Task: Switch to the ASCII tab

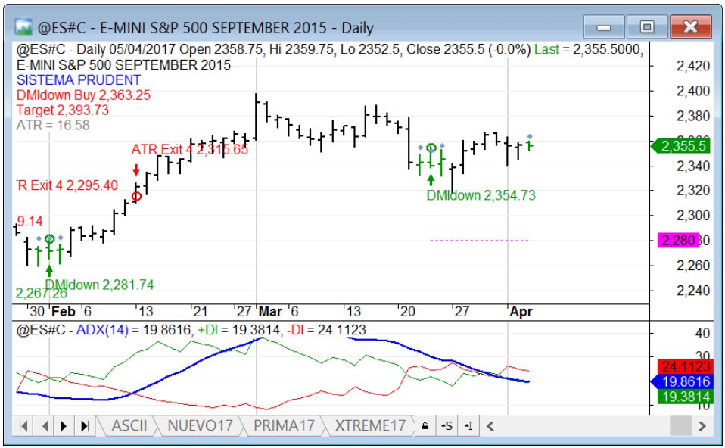Action: coord(130,425)
